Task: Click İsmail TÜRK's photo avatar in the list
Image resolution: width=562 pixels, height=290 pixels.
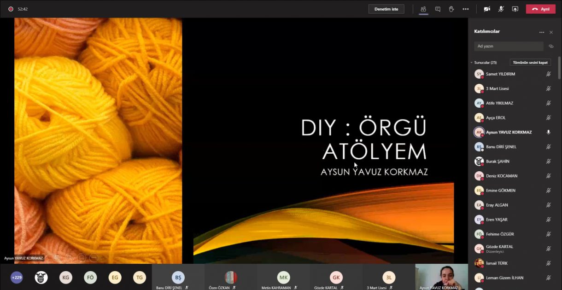Action: (479, 263)
